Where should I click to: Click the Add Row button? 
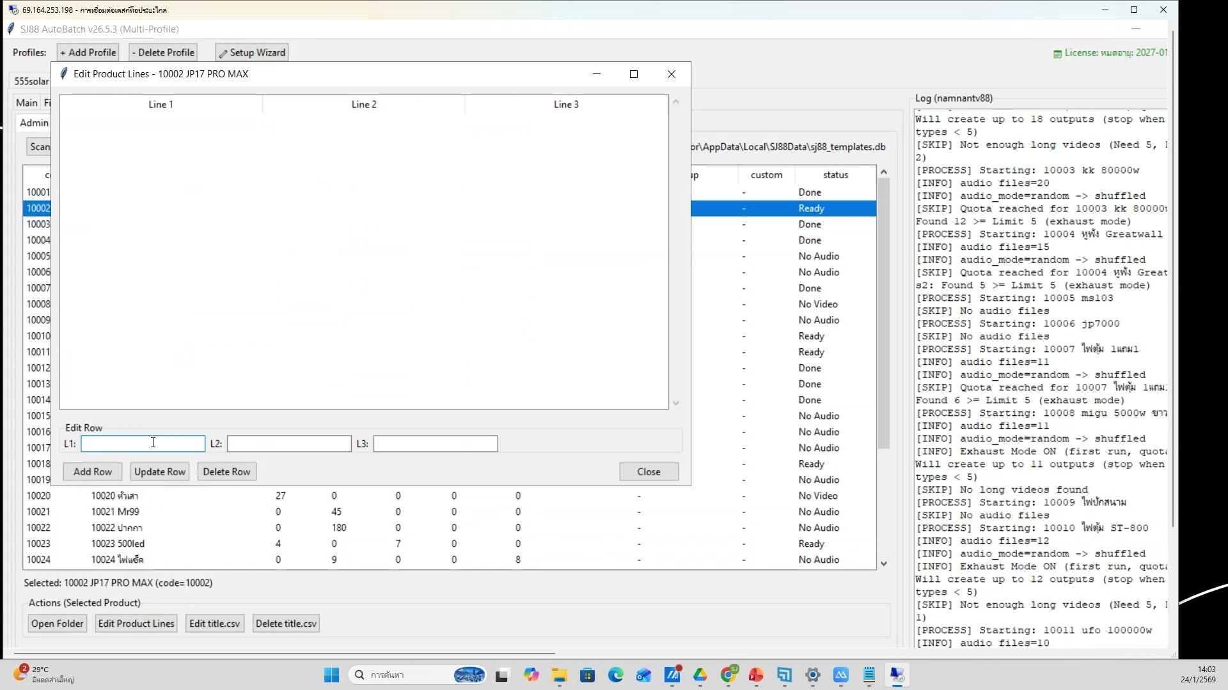click(92, 471)
